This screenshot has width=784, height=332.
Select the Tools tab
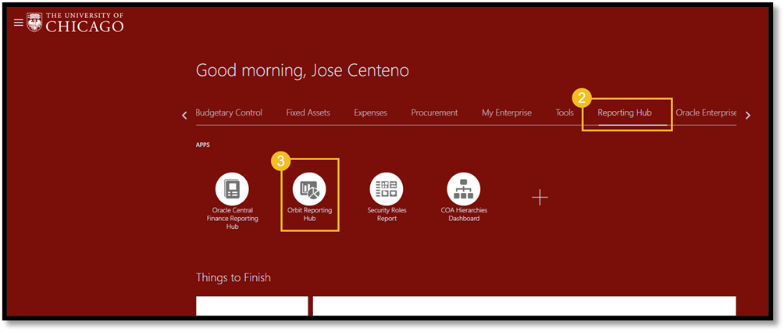pos(565,112)
